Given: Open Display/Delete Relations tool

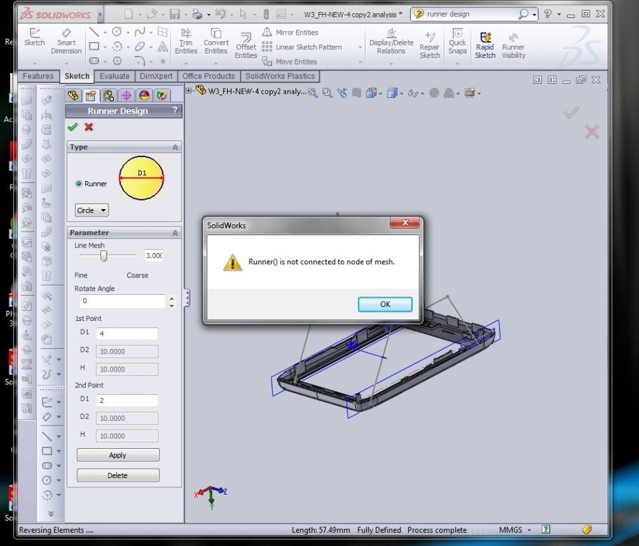Looking at the screenshot, I should point(391,41).
